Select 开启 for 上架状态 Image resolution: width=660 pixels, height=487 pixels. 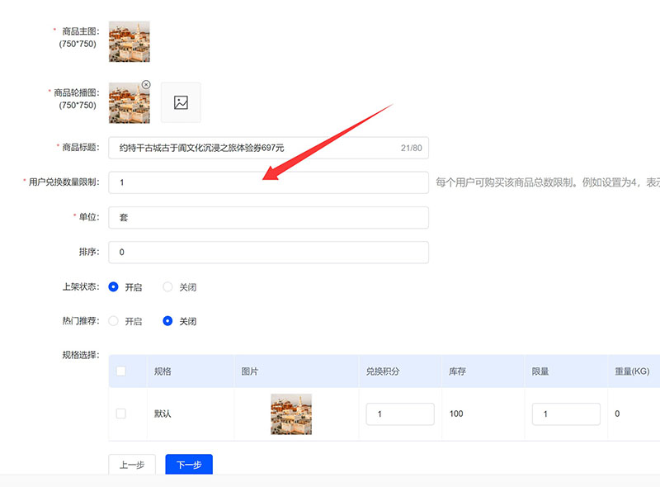[114, 287]
